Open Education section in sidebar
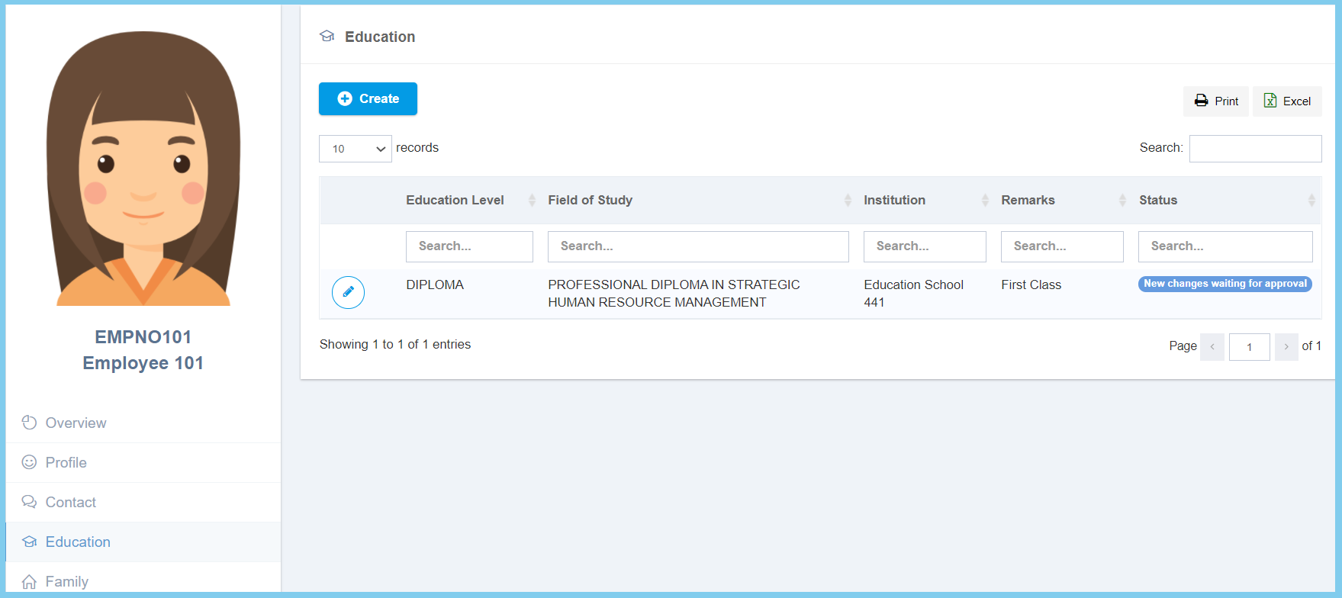 click(78, 542)
